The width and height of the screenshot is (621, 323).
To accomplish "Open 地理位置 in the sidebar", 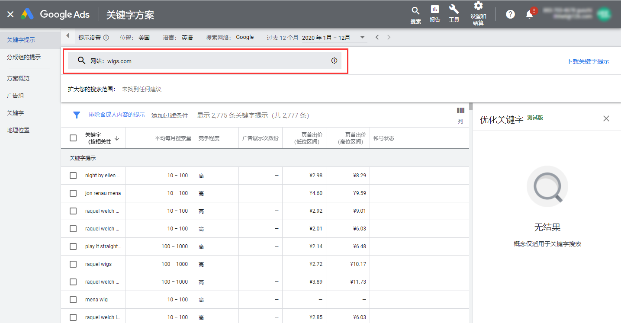I will (30, 130).
